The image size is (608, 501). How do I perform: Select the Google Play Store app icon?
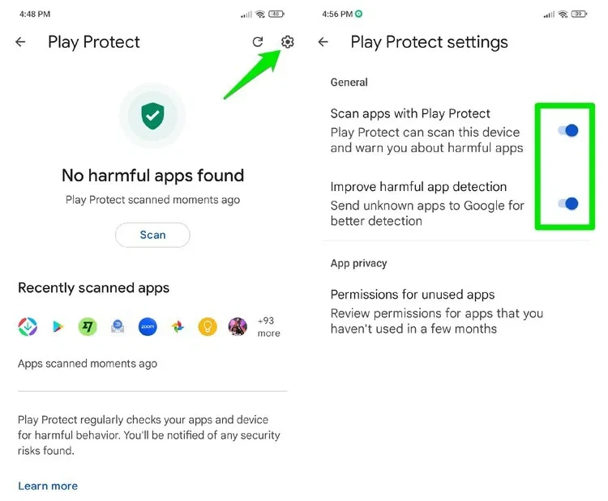[x=58, y=327]
